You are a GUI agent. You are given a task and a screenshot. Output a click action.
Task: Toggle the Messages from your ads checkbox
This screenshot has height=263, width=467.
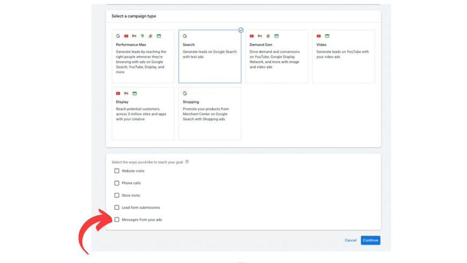point(117,220)
